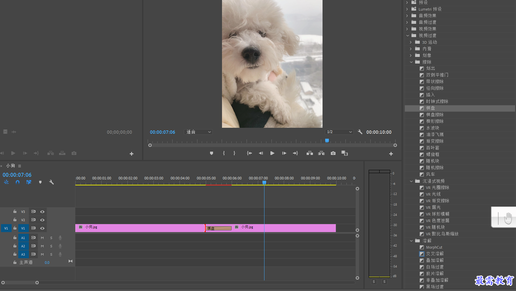Click source monitor play button
The height and width of the screenshot is (291, 516).
click(13, 153)
